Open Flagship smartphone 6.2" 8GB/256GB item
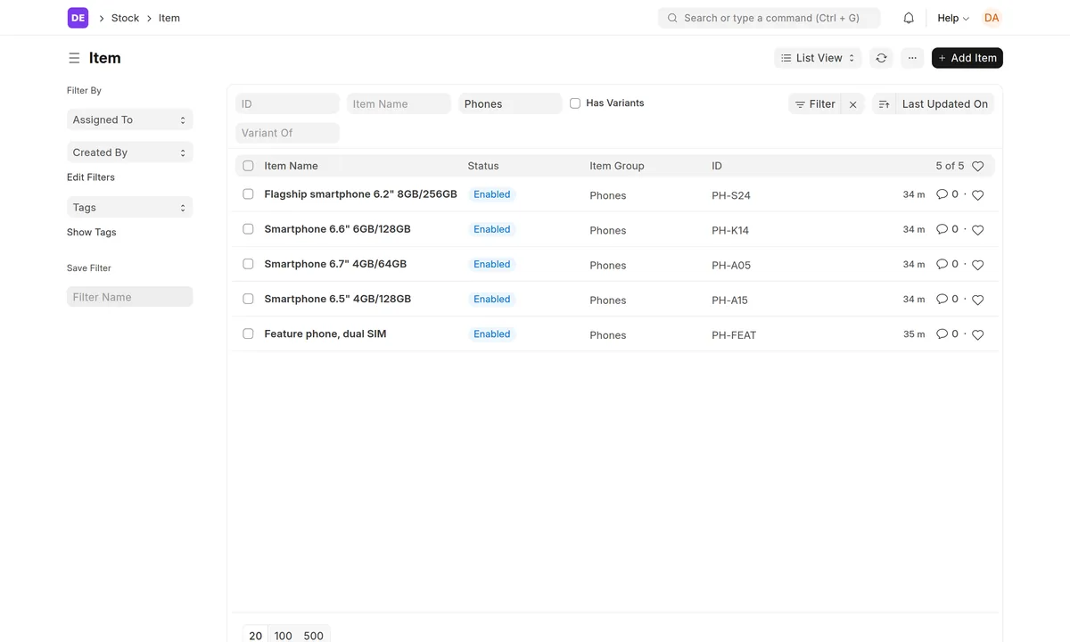The image size is (1070, 642). [x=360, y=194]
